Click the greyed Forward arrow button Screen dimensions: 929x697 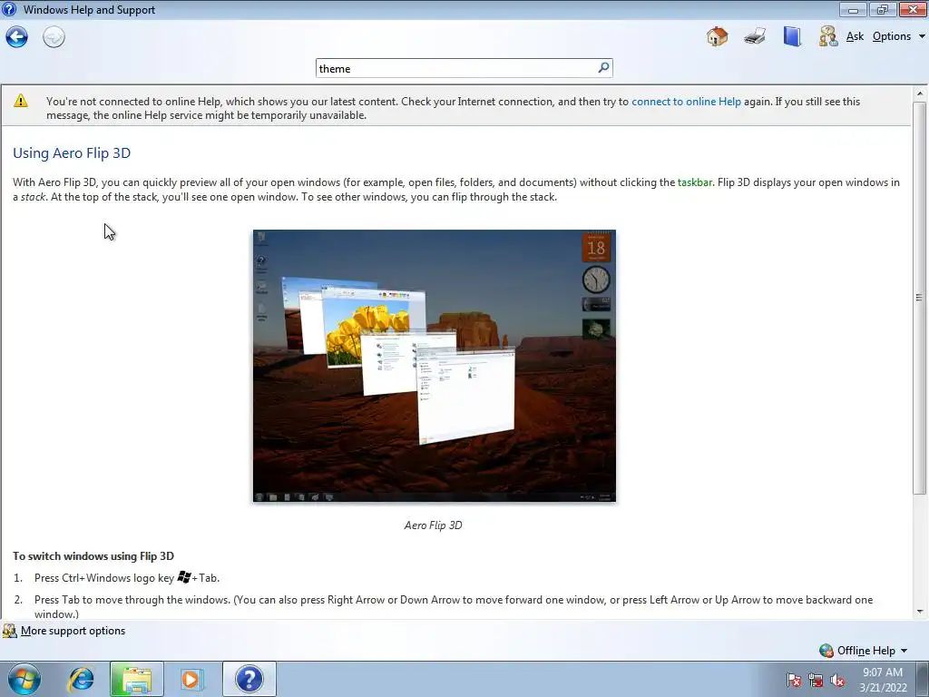tap(54, 36)
